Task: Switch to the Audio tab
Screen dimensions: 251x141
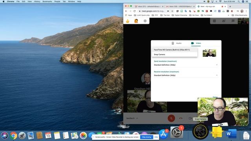Action: click(176, 43)
